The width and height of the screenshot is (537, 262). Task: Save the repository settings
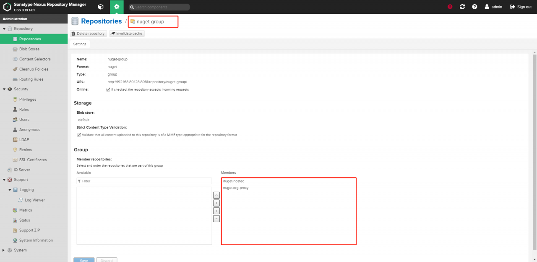(x=84, y=260)
